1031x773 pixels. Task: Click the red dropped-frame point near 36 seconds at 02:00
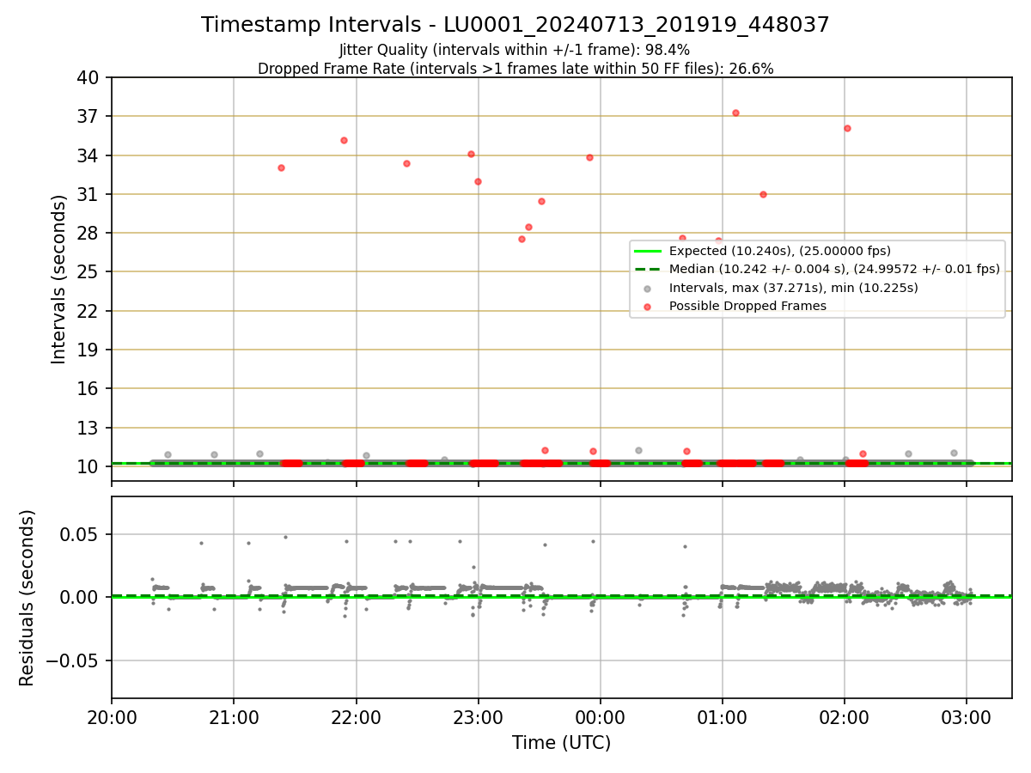pyautogui.click(x=847, y=128)
